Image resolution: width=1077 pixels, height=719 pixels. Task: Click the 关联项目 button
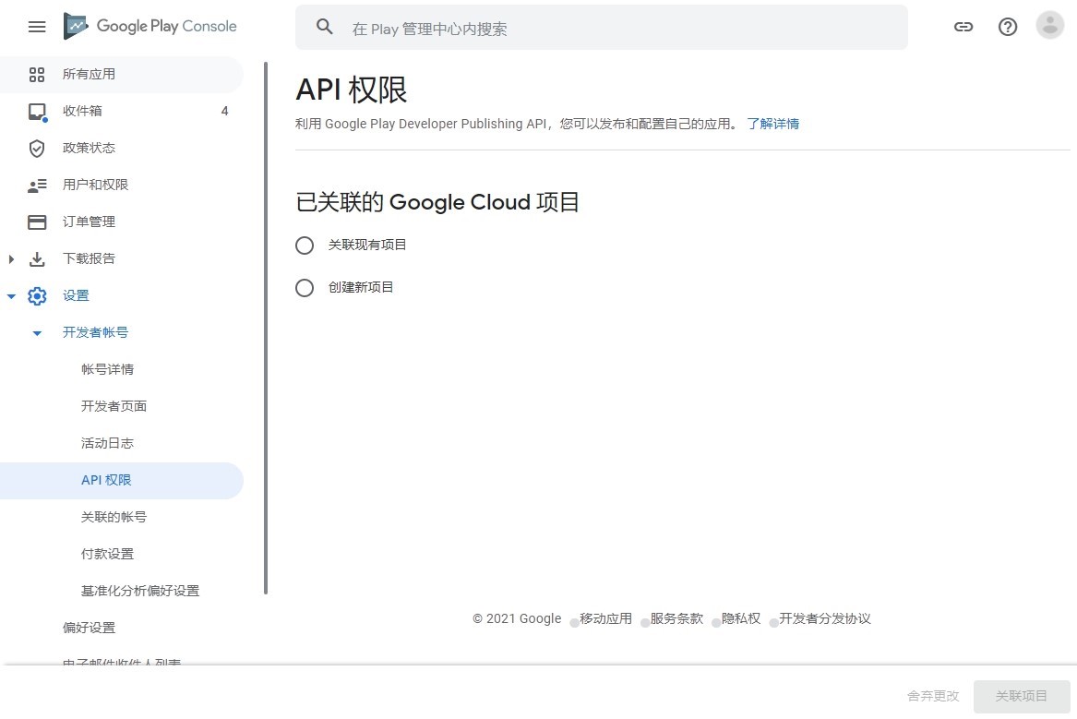[x=1022, y=696]
